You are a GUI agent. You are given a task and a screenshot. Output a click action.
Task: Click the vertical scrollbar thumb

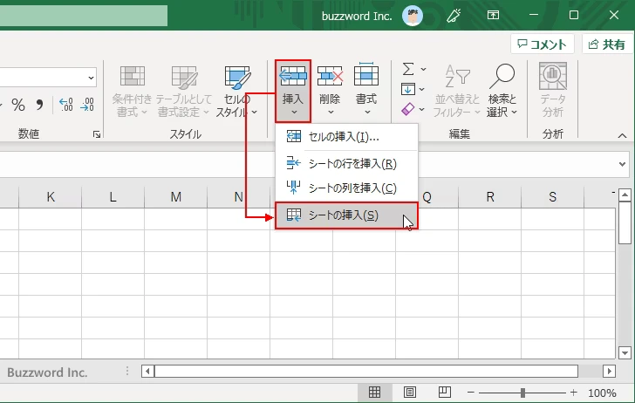click(x=625, y=222)
